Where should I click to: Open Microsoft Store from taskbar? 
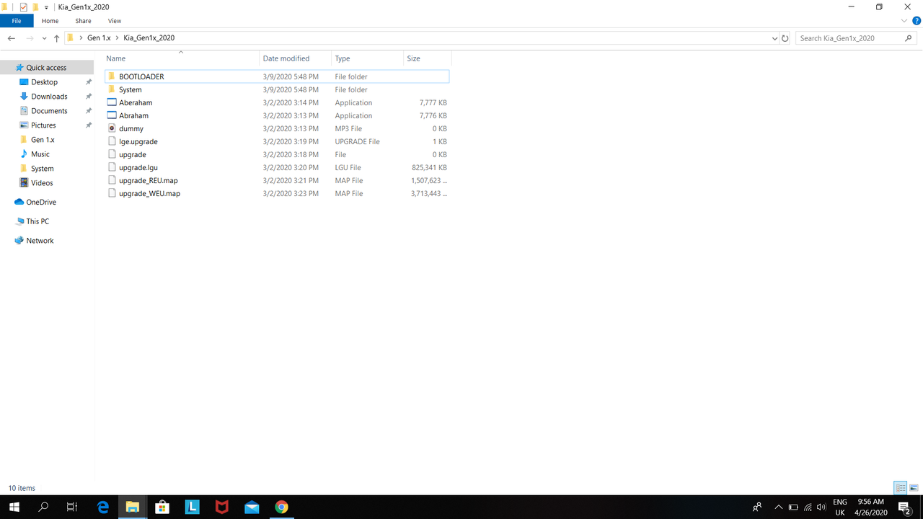pyautogui.click(x=162, y=507)
